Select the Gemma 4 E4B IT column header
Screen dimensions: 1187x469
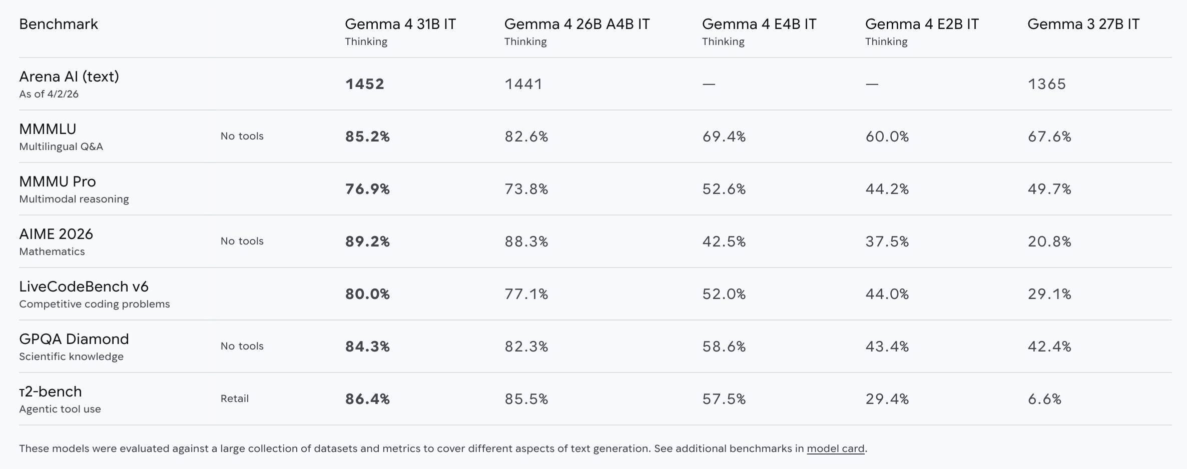click(759, 24)
